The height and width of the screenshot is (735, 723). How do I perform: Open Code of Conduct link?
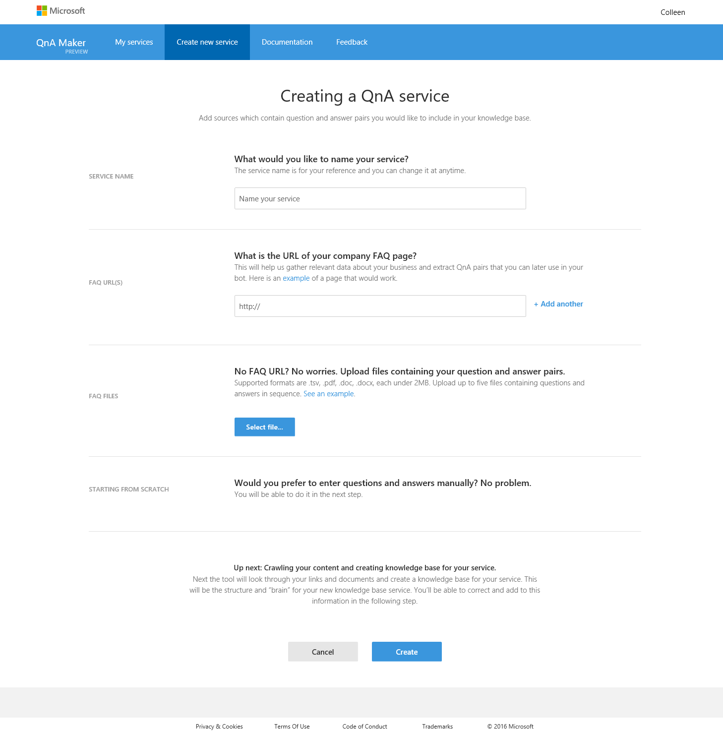pyautogui.click(x=364, y=727)
